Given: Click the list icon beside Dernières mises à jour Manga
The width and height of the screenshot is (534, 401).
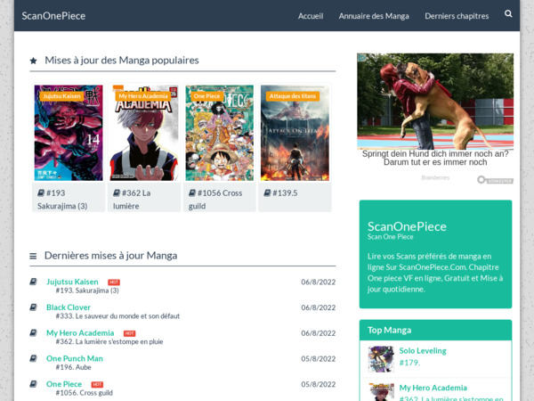Looking at the screenshot, I should [33, 256].
